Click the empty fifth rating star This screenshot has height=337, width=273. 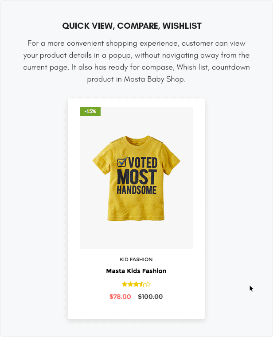(148, 284)
